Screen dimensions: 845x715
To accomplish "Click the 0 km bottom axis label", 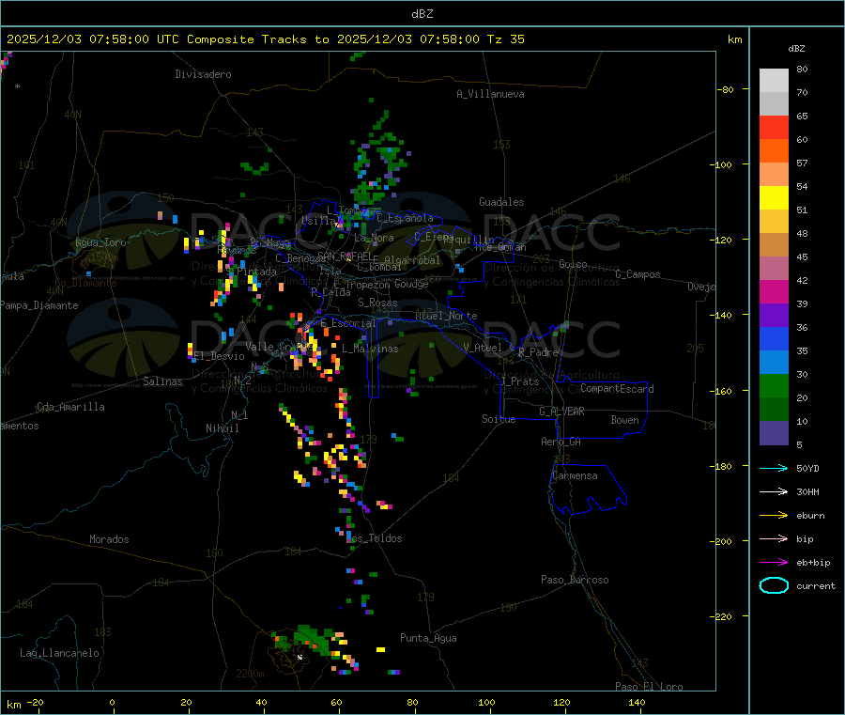I will [x=112, y=702].
